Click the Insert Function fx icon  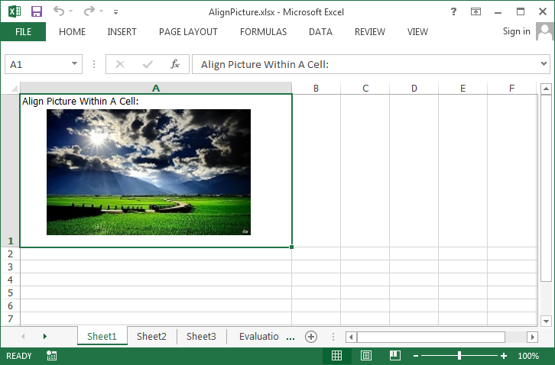pos(175,64)
